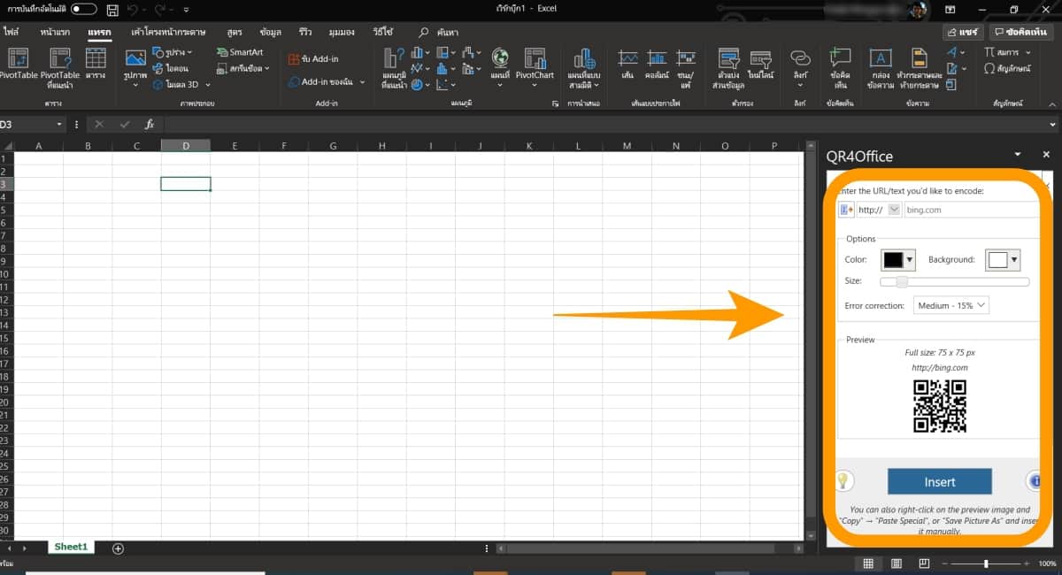Viewport: 1062px width, 575px height.
Task: Switch to the สูตร (Formulas) tab
Action: pyautogui.click(x=235, y=32)
